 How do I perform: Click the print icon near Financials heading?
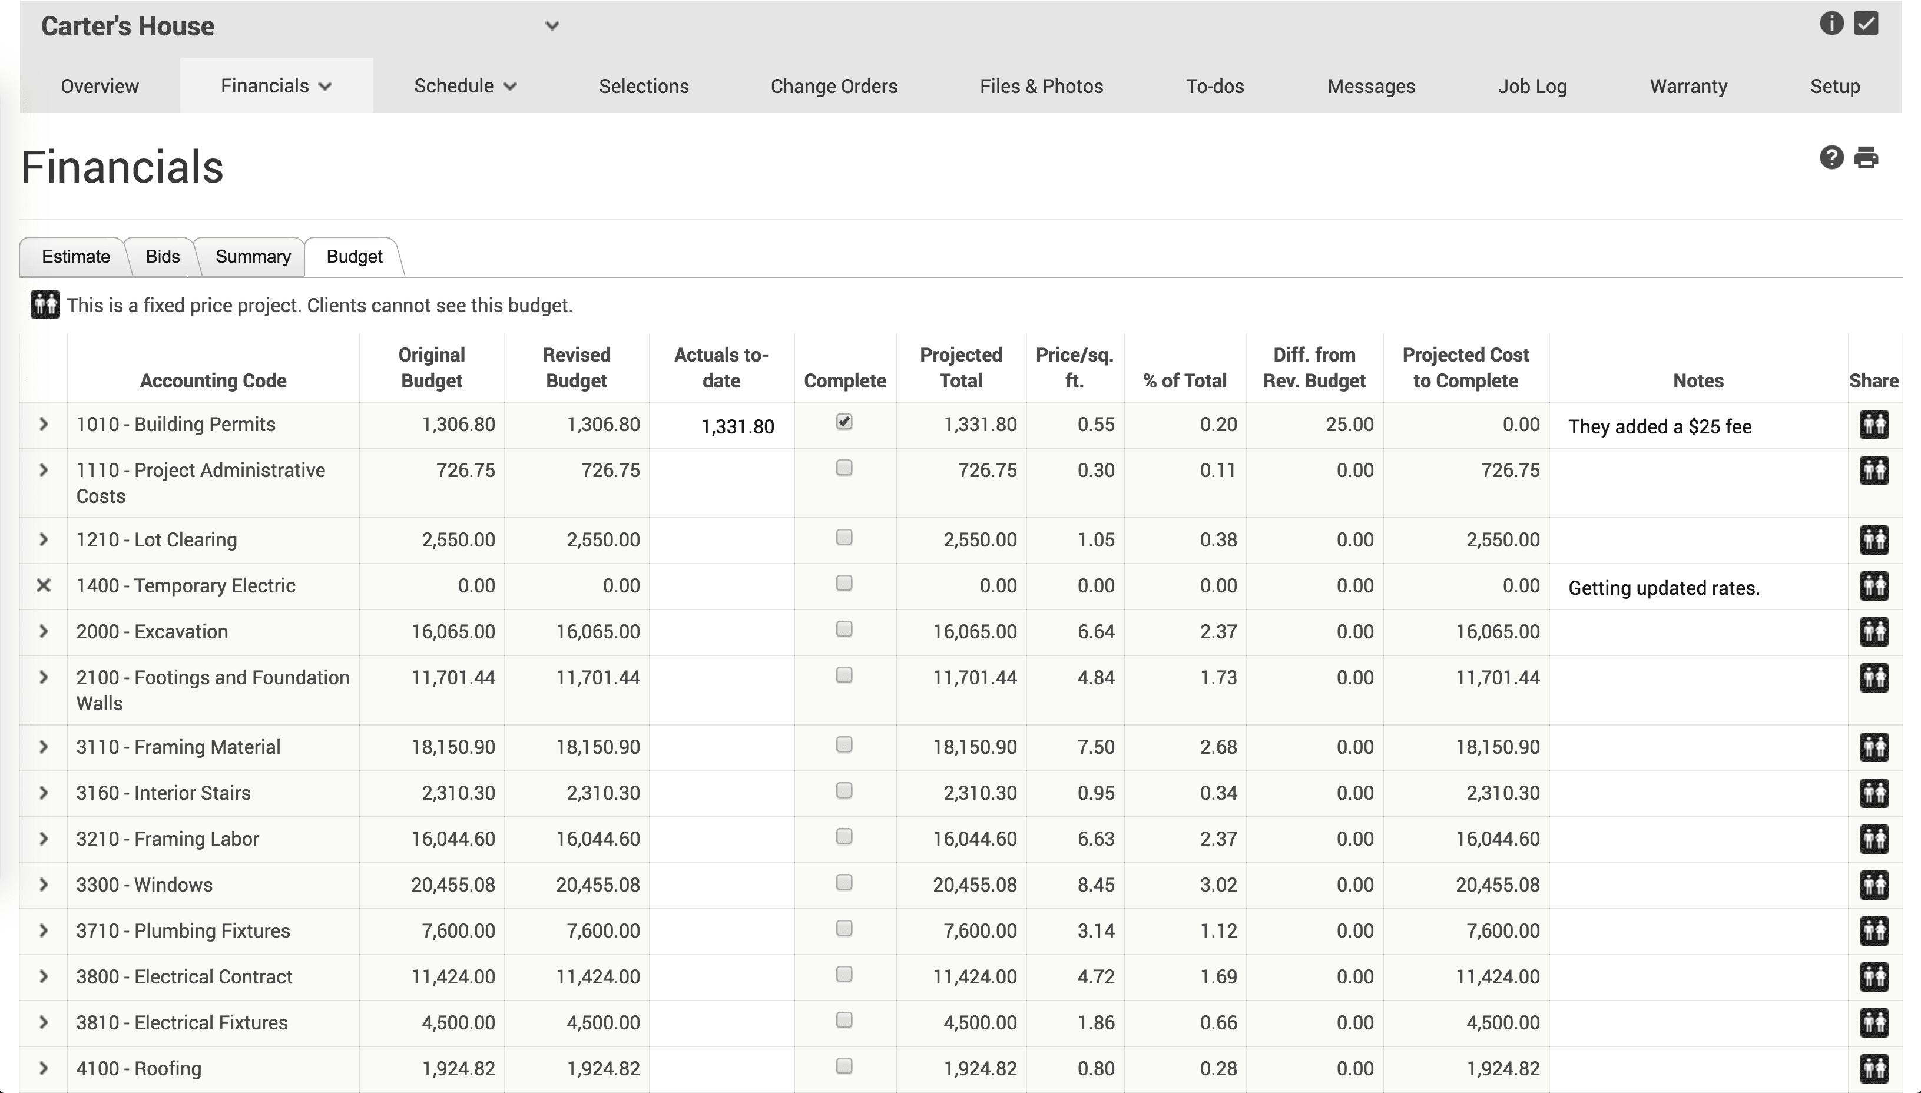(x=1867, y=158)
